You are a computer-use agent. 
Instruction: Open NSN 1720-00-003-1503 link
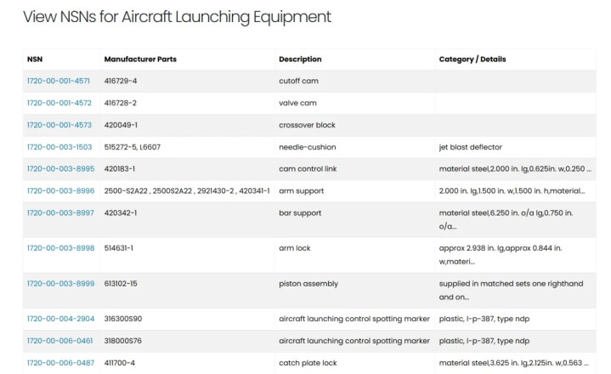[x=59, y=147]
